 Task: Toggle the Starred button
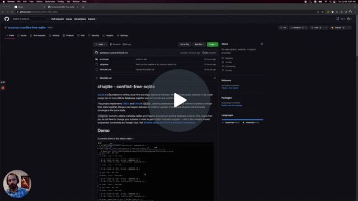coord(338,27)
